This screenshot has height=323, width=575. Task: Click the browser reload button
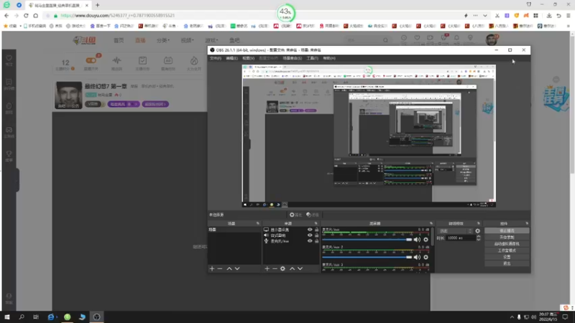26,16
